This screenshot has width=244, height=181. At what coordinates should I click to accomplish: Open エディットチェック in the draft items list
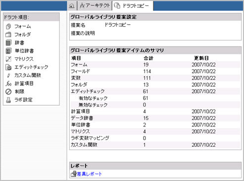[x=31, y=67]
